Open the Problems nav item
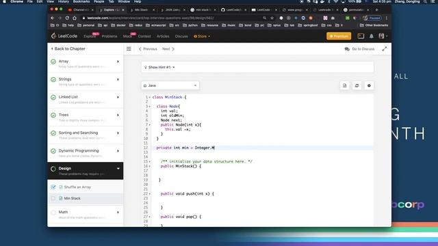Screen dimensions: 438x246 point(109,36)
